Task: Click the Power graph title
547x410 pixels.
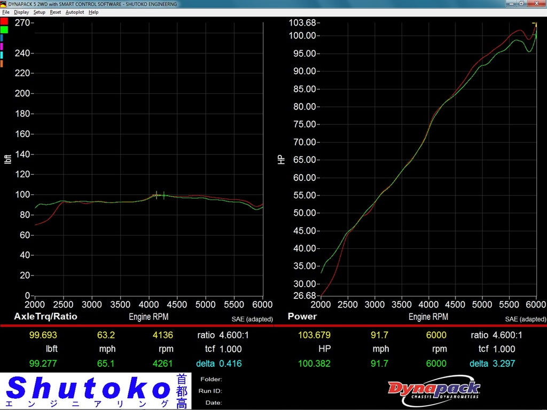Action: point(302,317)
